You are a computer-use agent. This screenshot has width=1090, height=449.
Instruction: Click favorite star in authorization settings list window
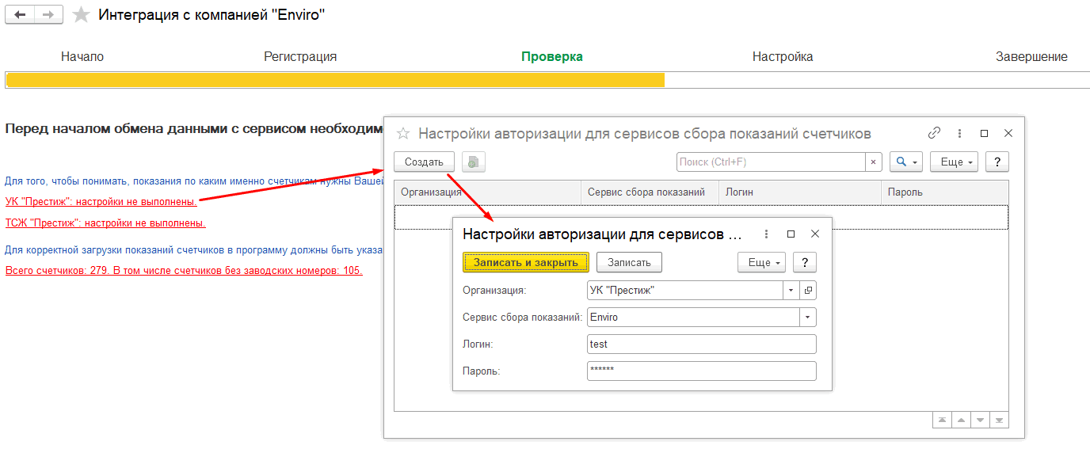pos(403,133)
